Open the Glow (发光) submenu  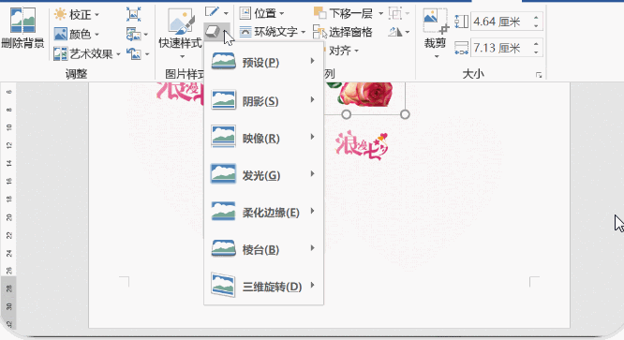(x=263, y=174)
